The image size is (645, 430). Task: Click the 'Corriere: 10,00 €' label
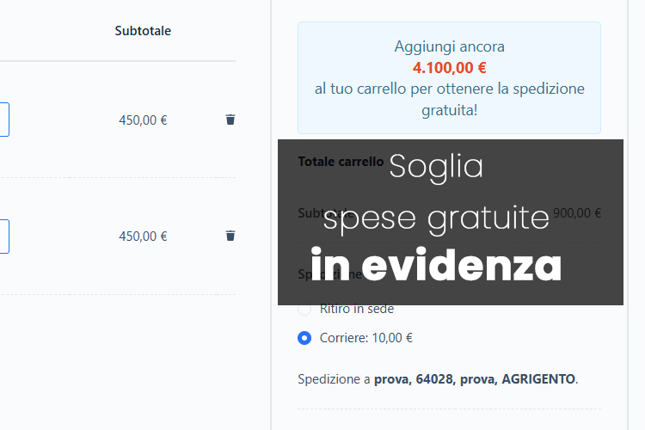point(365,338)
